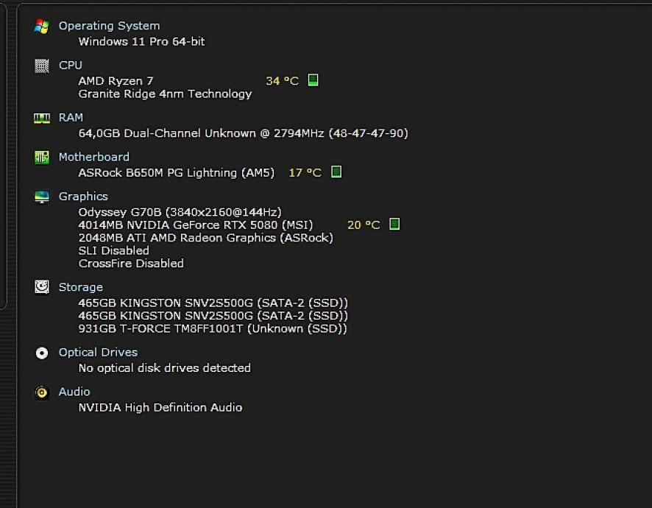Click the Optical Drives disc icon

(42, 353)
